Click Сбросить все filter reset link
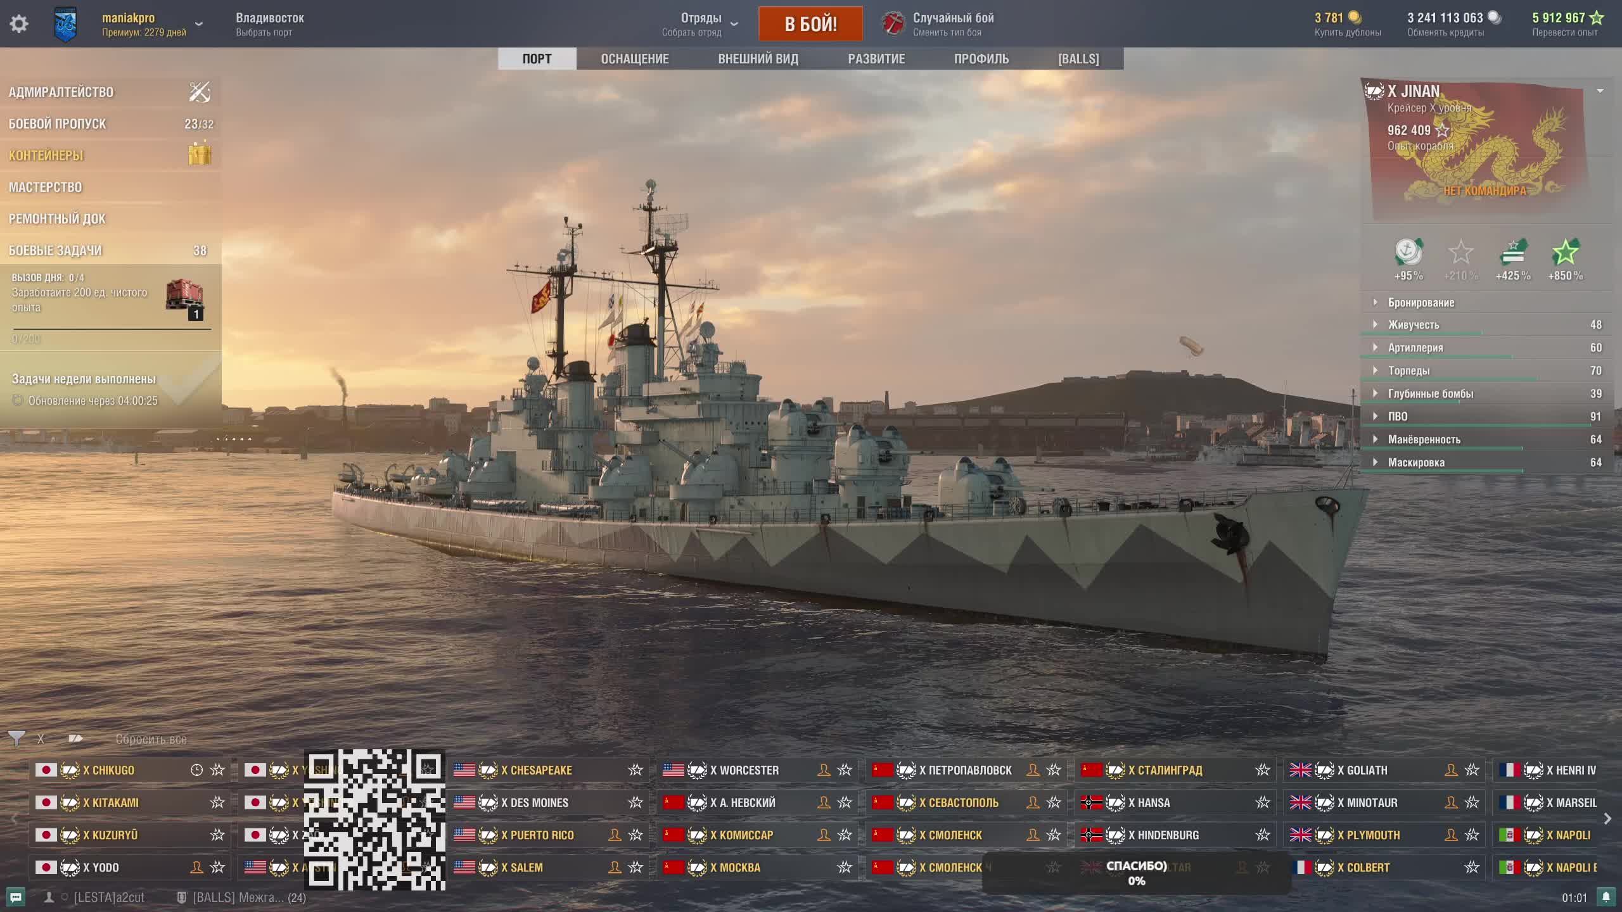This screenshot has width=1622, height=912. [151, 739]
